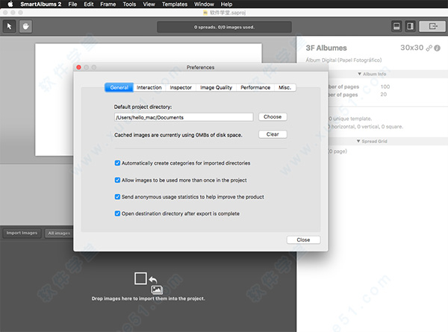Open the Frame menu
Image resolution: width=448 pixels, height=332 pixels.
pyautogui.click(x=108, y=4)
